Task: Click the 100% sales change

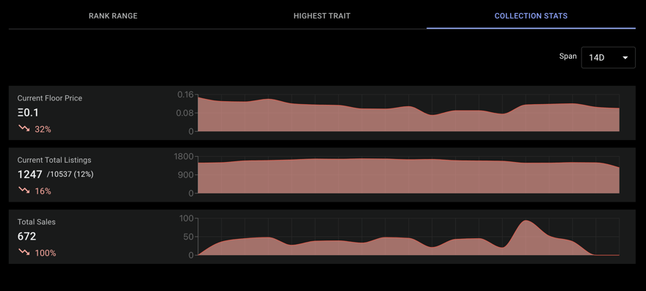Action: click(46, 253)
